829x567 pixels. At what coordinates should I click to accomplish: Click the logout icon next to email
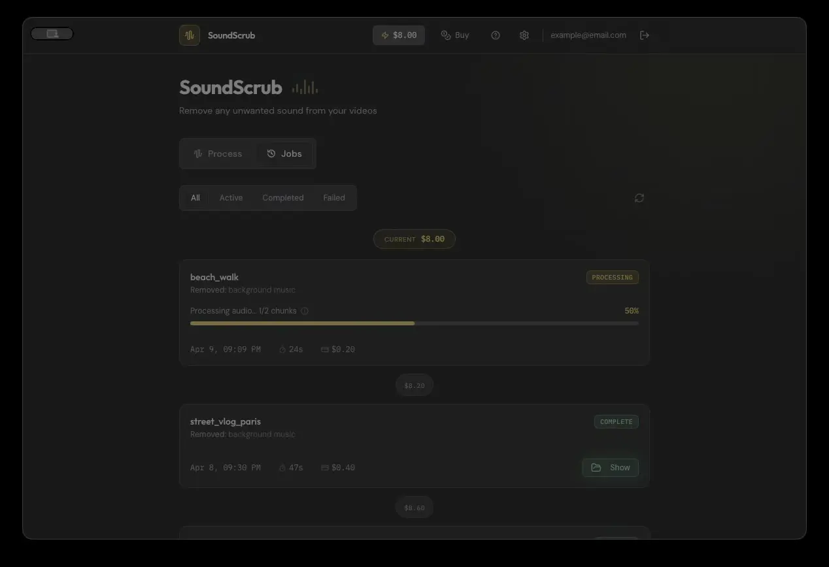(645, 35)
